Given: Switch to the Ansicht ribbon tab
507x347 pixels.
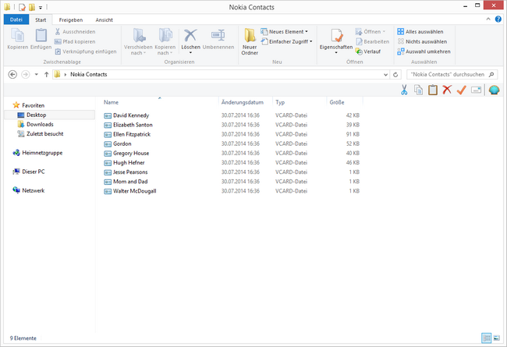Looking at the screenshot, I should [104, 19].
